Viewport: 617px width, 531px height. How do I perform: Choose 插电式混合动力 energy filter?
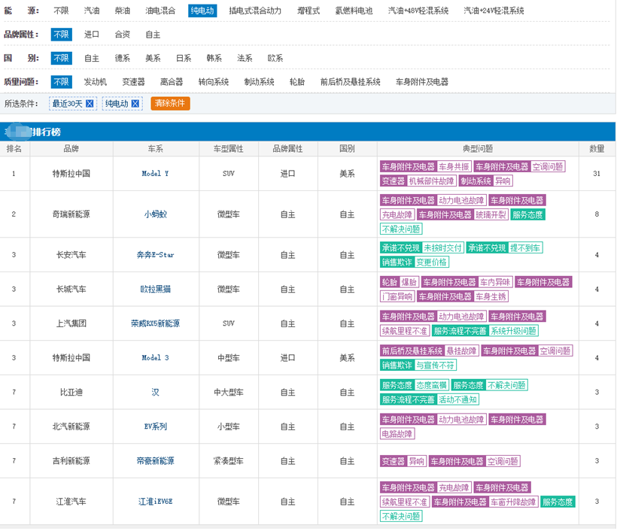(x=255, y=11)
